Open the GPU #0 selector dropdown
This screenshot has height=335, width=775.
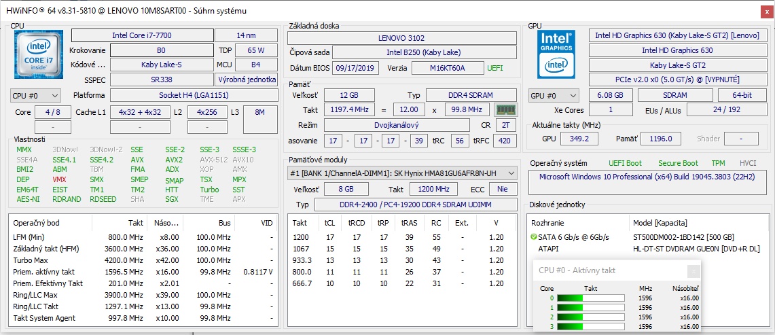(x=554, y=96)
